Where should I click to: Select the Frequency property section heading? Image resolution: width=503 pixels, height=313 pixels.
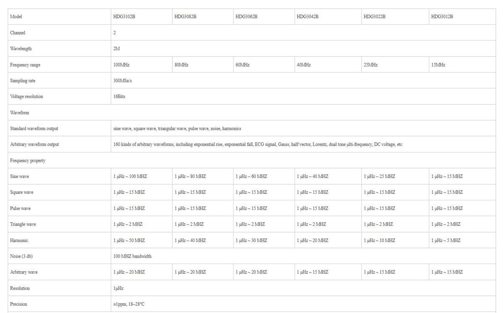click(28, 160)
